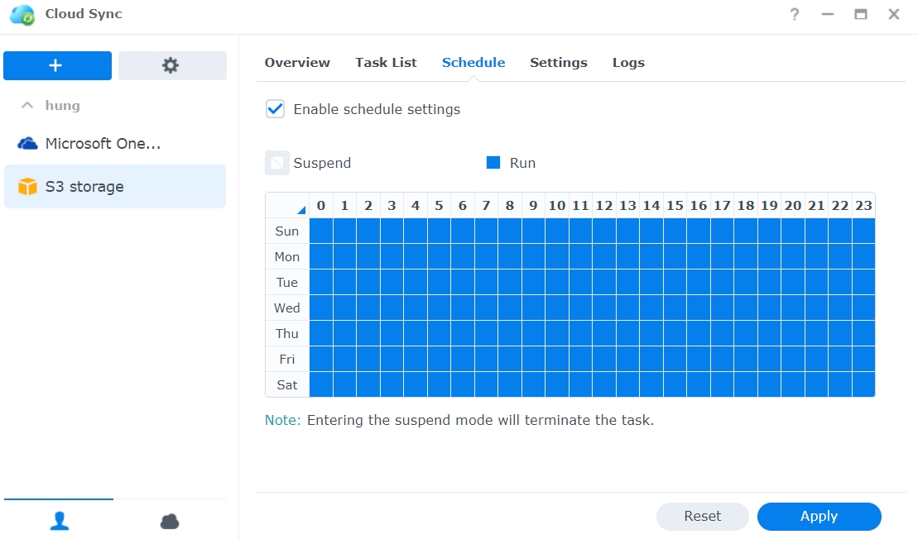
Task: Select the S3 storage box icon
Action: (28, 187)
